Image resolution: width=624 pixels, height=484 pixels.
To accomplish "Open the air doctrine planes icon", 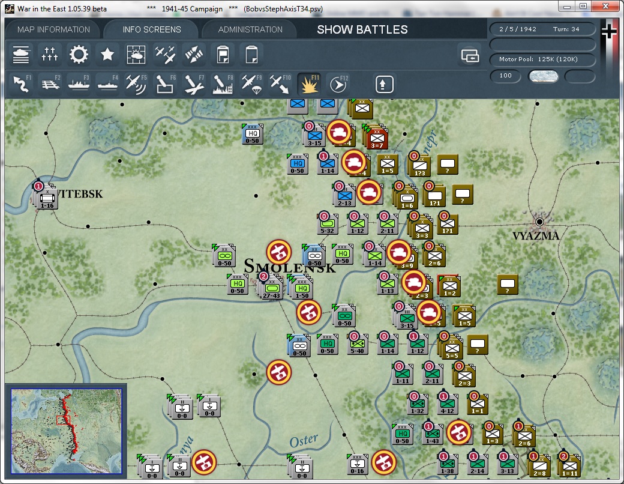I will 165,55.
